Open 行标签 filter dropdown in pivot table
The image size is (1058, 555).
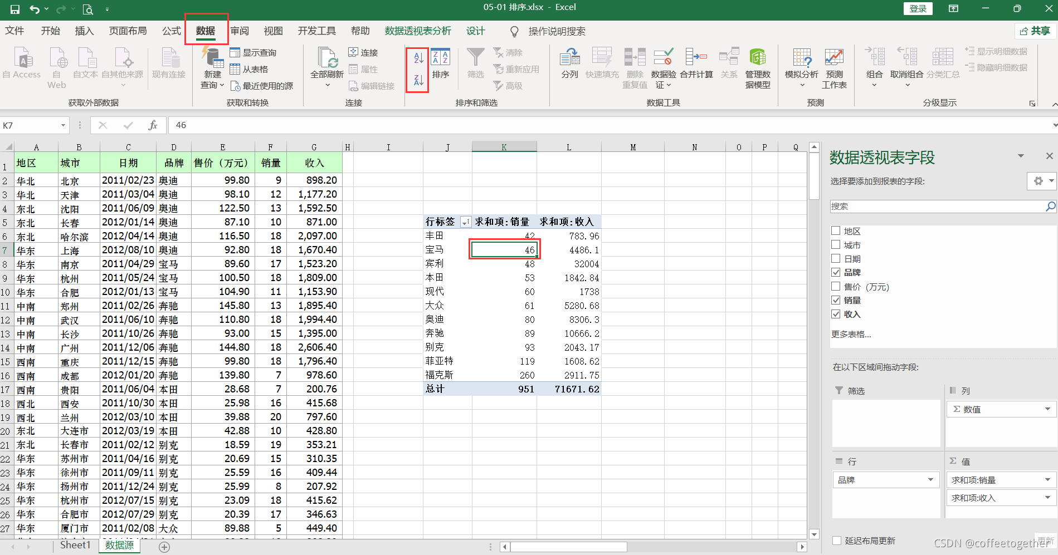tap(465, 222)
